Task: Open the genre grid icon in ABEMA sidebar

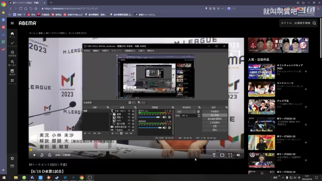Action: pyautogui.click(x=12, y=80)
